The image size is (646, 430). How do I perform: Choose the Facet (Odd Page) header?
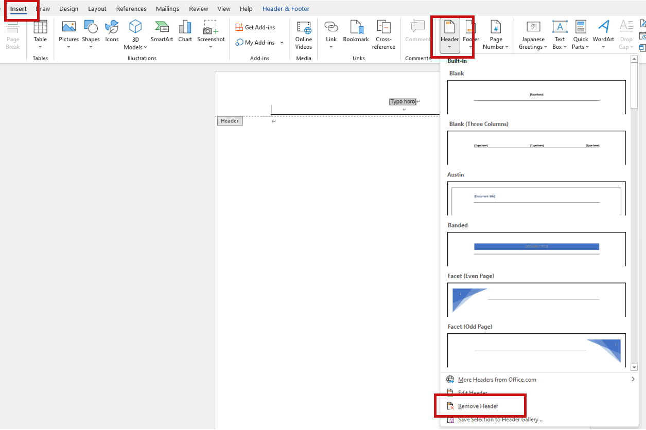point(536,350)
